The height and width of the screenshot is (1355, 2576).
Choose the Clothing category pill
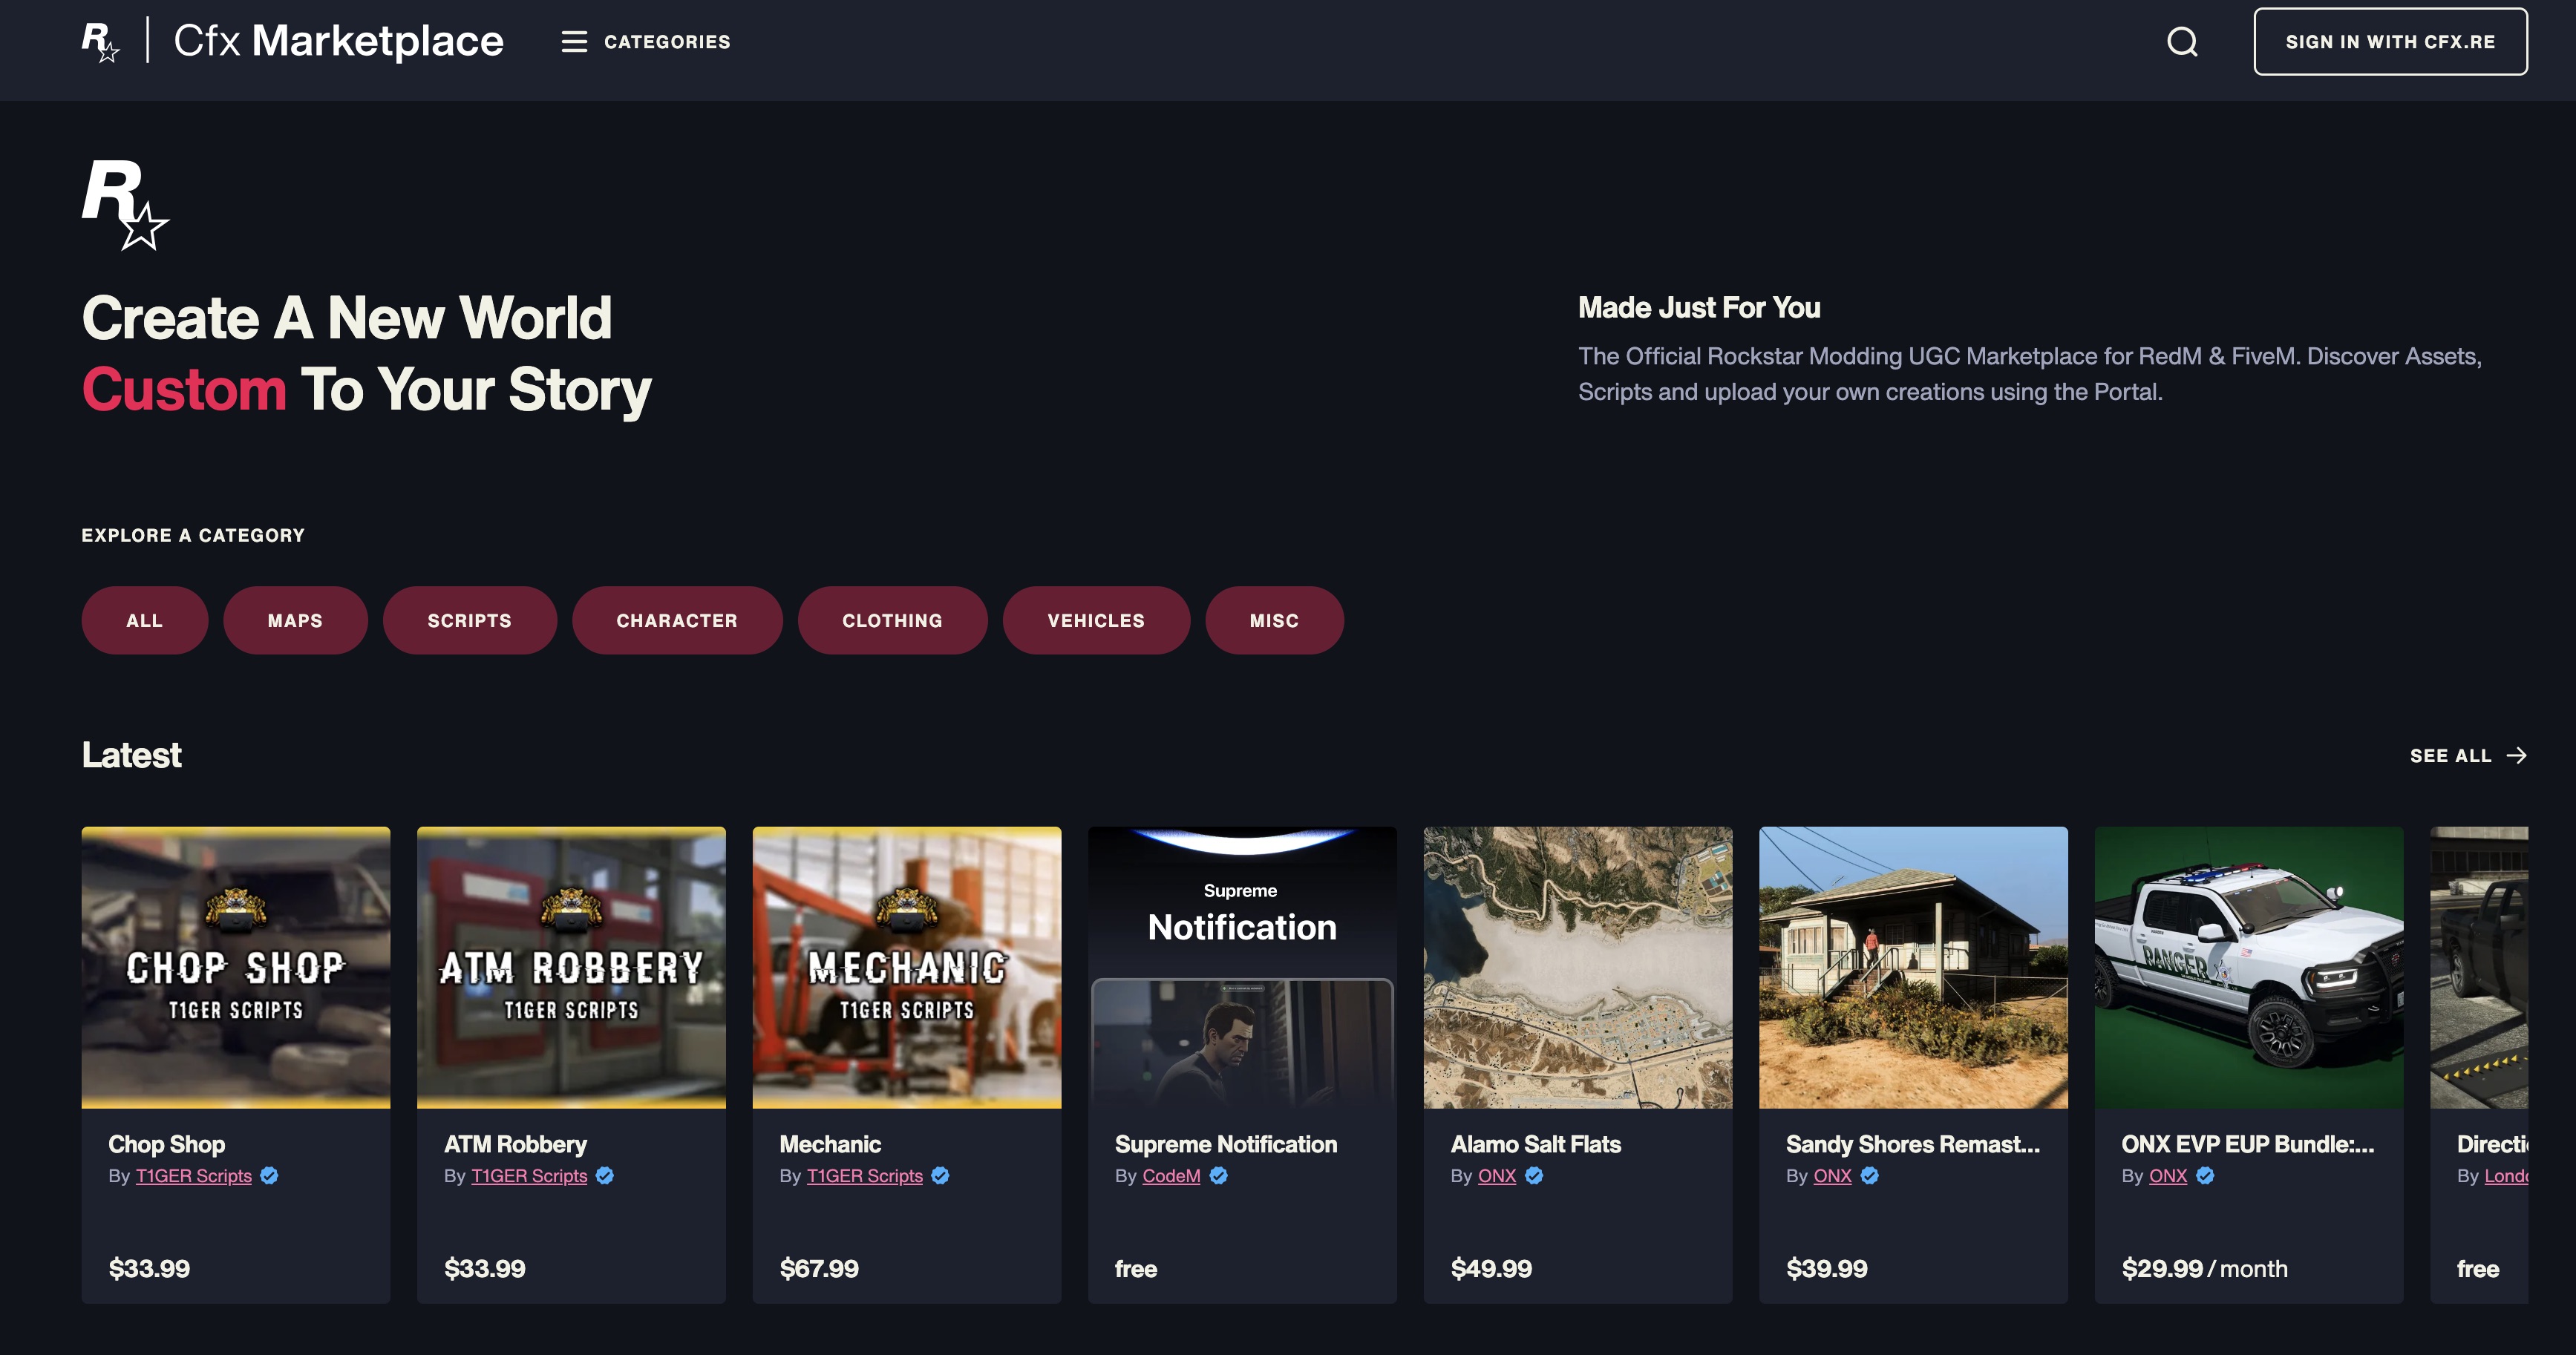[x=892, y=620]
